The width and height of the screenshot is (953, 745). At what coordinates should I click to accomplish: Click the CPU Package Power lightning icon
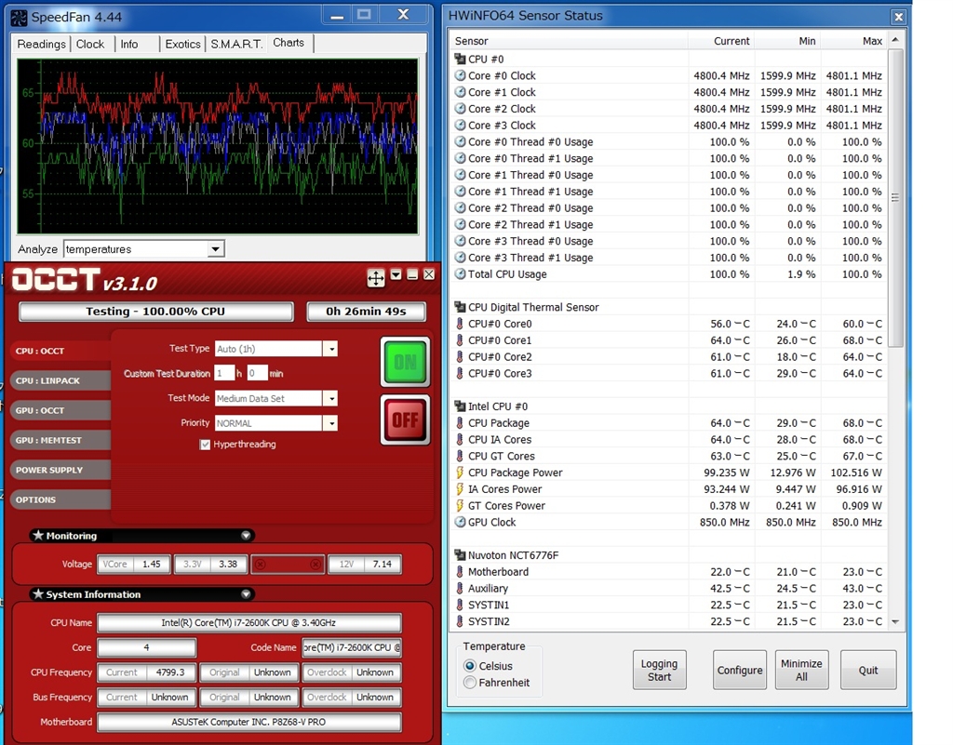point(460,473)
